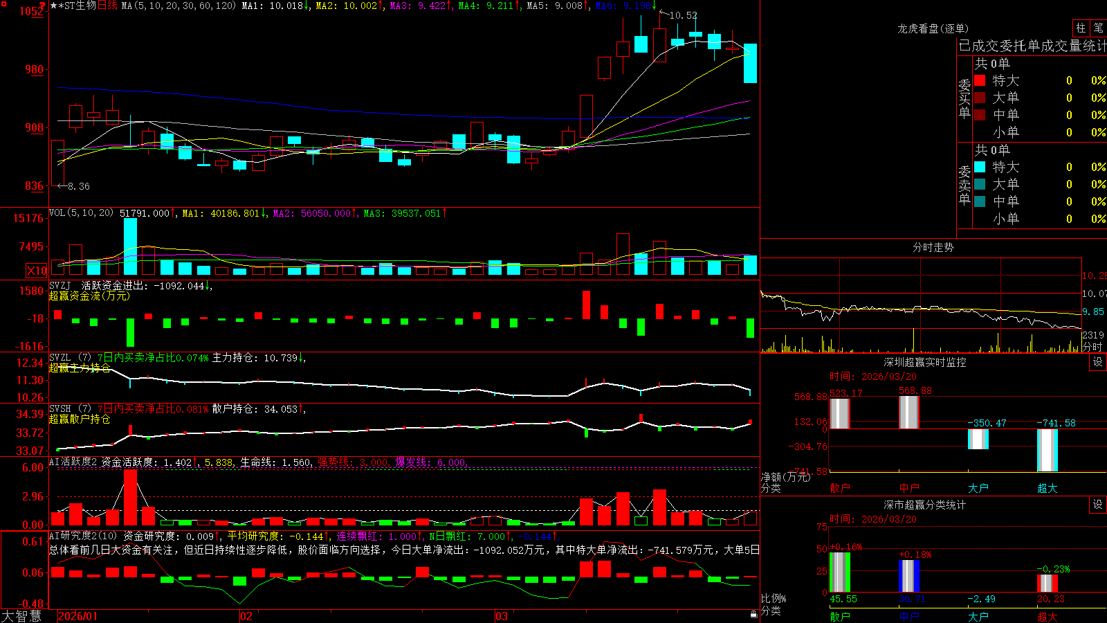Image resolution: width=1107 pixels, height=623 pixels.
Task: Click the lock icon at timeline end
Action: [753, 615]
